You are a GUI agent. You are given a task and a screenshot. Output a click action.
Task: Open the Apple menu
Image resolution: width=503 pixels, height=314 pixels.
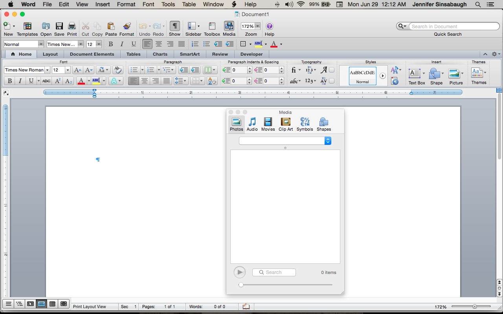click(x=11, y=4)
